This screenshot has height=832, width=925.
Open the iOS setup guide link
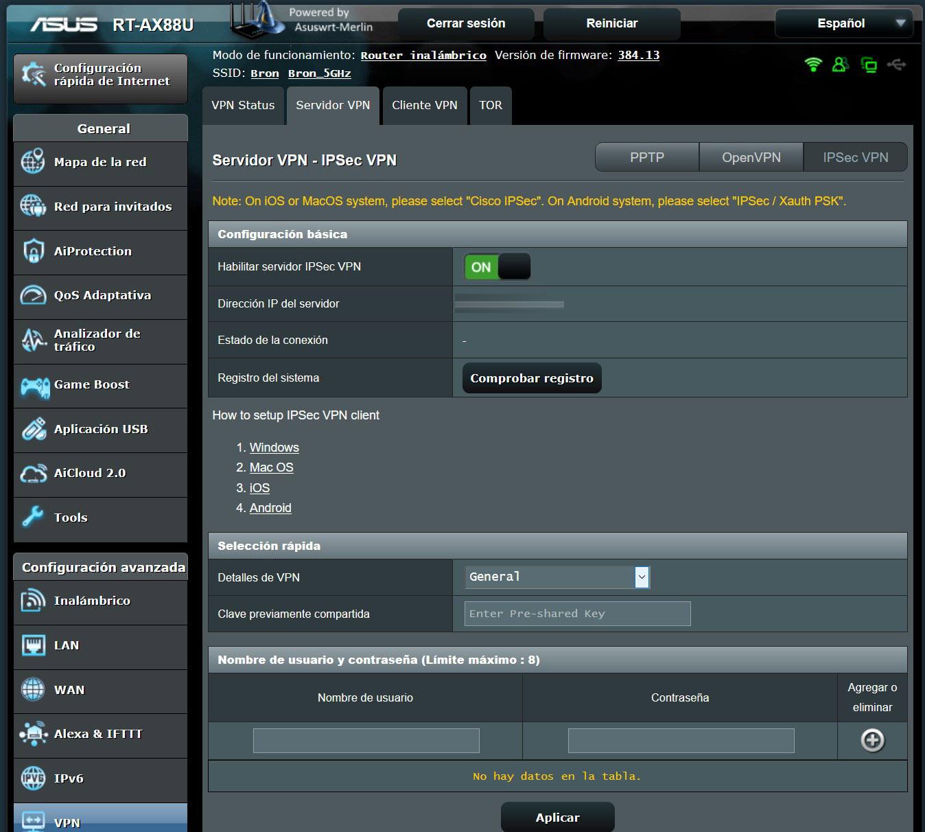(x=259, y=488)
